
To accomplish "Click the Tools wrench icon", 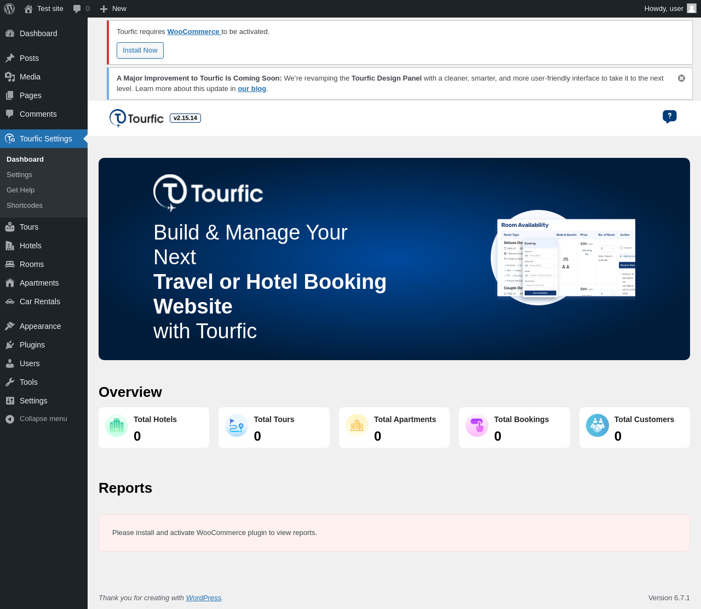I will coord(10,382).
